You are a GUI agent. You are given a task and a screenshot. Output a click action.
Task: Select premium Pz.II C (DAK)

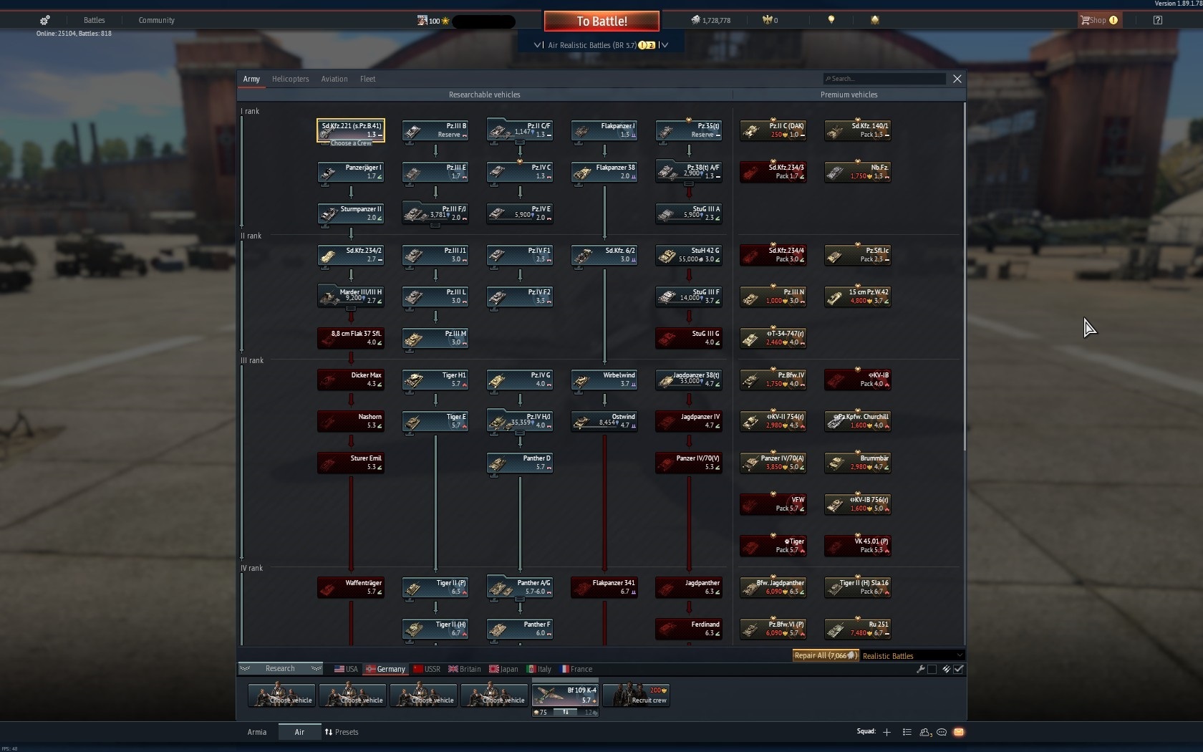tap(773, 130)
